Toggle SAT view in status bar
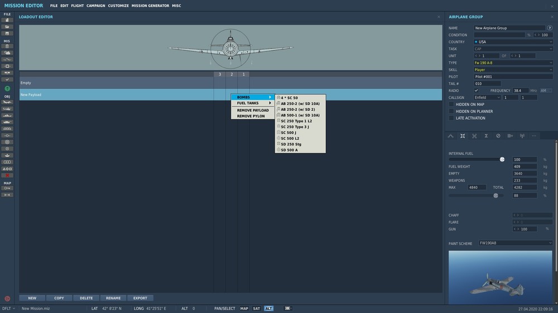Screen dimensions: 558x313 point(256,309)
